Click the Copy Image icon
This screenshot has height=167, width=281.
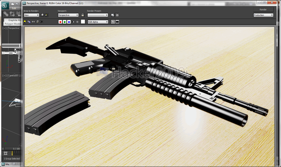(x=29, y=22)
